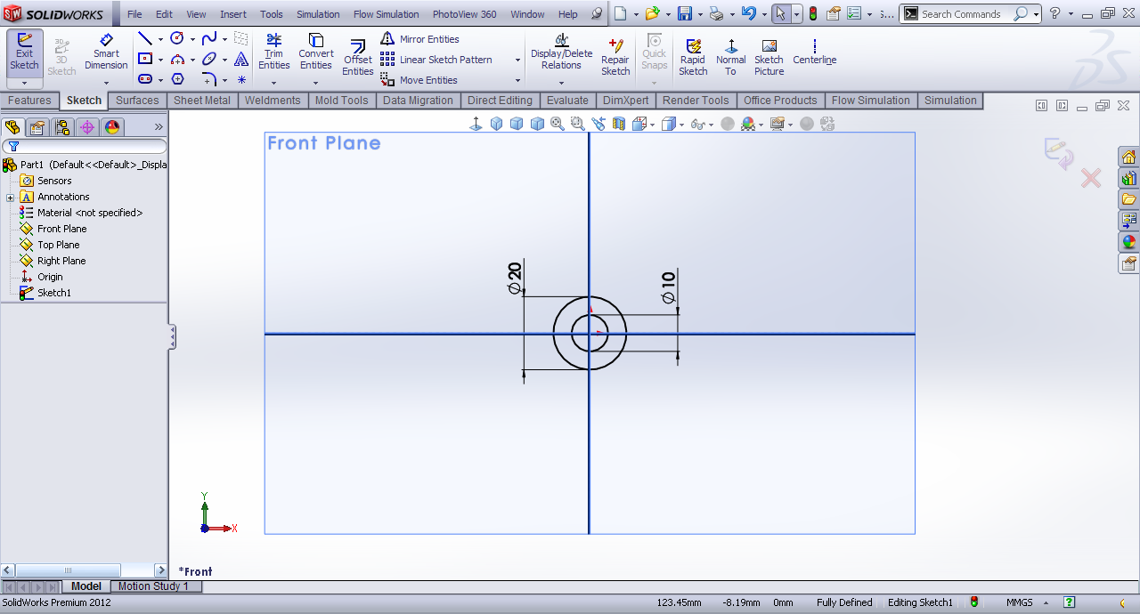Select the Spline sketch tool
The width and height of the screenshot is (1140, 614).
point(209,39)
